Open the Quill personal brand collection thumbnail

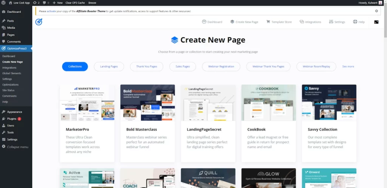pos(208,178)
